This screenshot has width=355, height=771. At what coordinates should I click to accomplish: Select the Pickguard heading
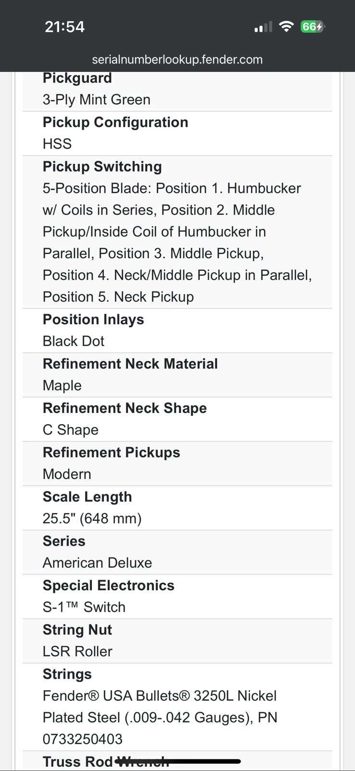pyautogui.click(x=77, y=78)
